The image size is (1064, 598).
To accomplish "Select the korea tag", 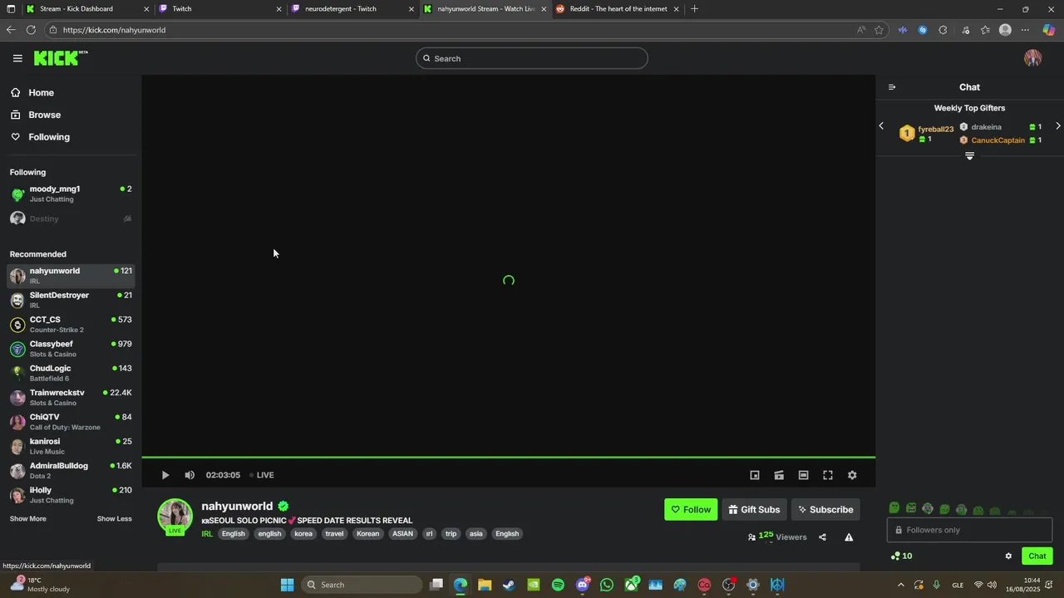I will pyautogui.click(x=303, y=534).
